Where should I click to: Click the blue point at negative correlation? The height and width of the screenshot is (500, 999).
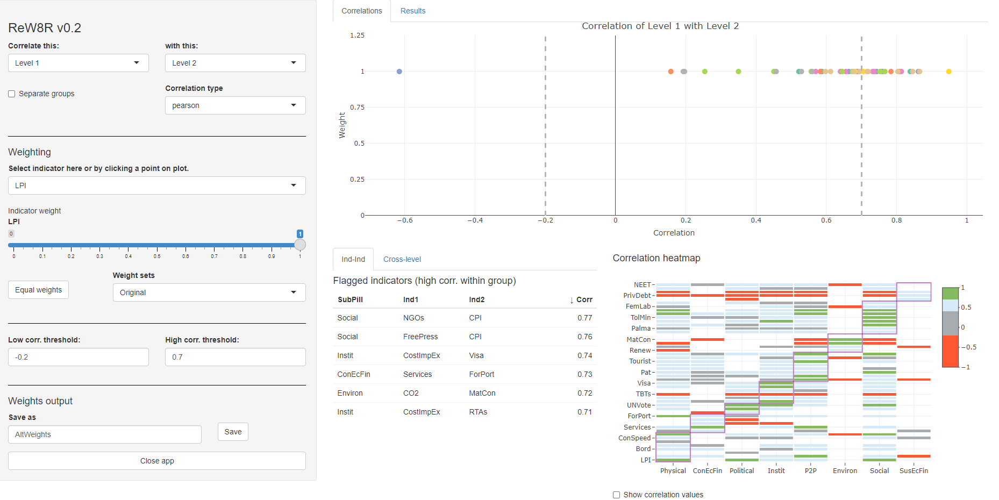[x=399, y=72]
